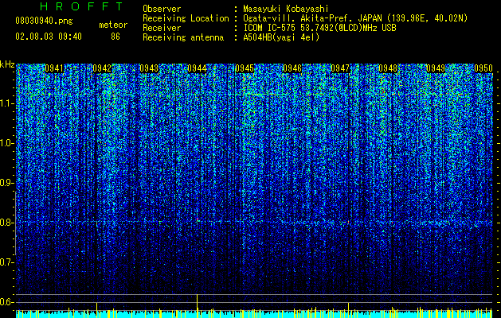Click the Receiver label

pos(162,28)
